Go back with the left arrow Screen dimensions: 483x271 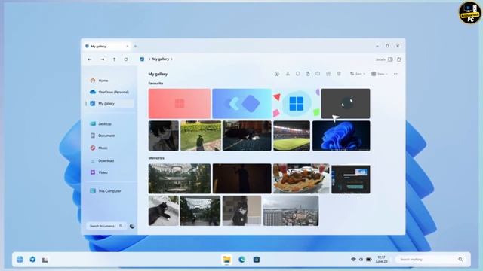(x=90, y=59)
